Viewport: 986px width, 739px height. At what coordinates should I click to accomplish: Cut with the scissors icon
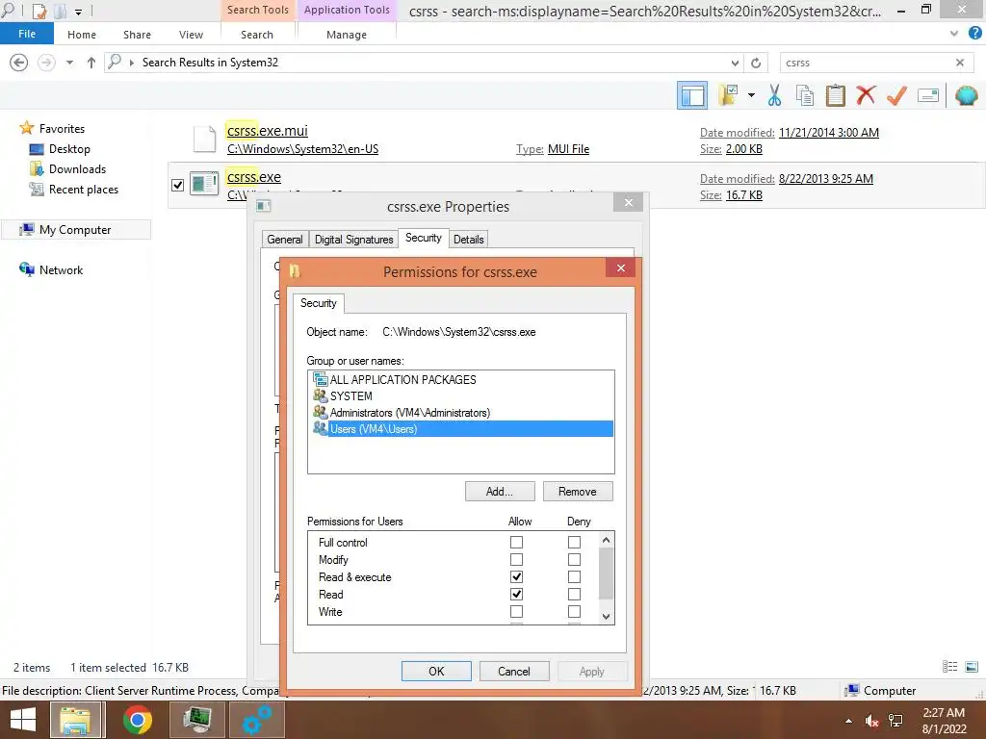click(x=775, y=95)
